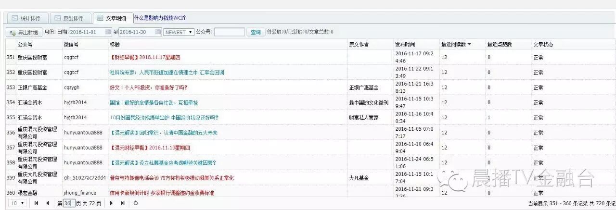Click the 查询 query button
The image size is (616, 210).
(x=256, y=32)
